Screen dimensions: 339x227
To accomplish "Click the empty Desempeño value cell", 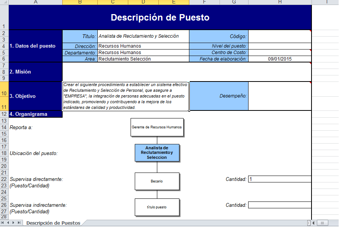I will pos(280,96).
